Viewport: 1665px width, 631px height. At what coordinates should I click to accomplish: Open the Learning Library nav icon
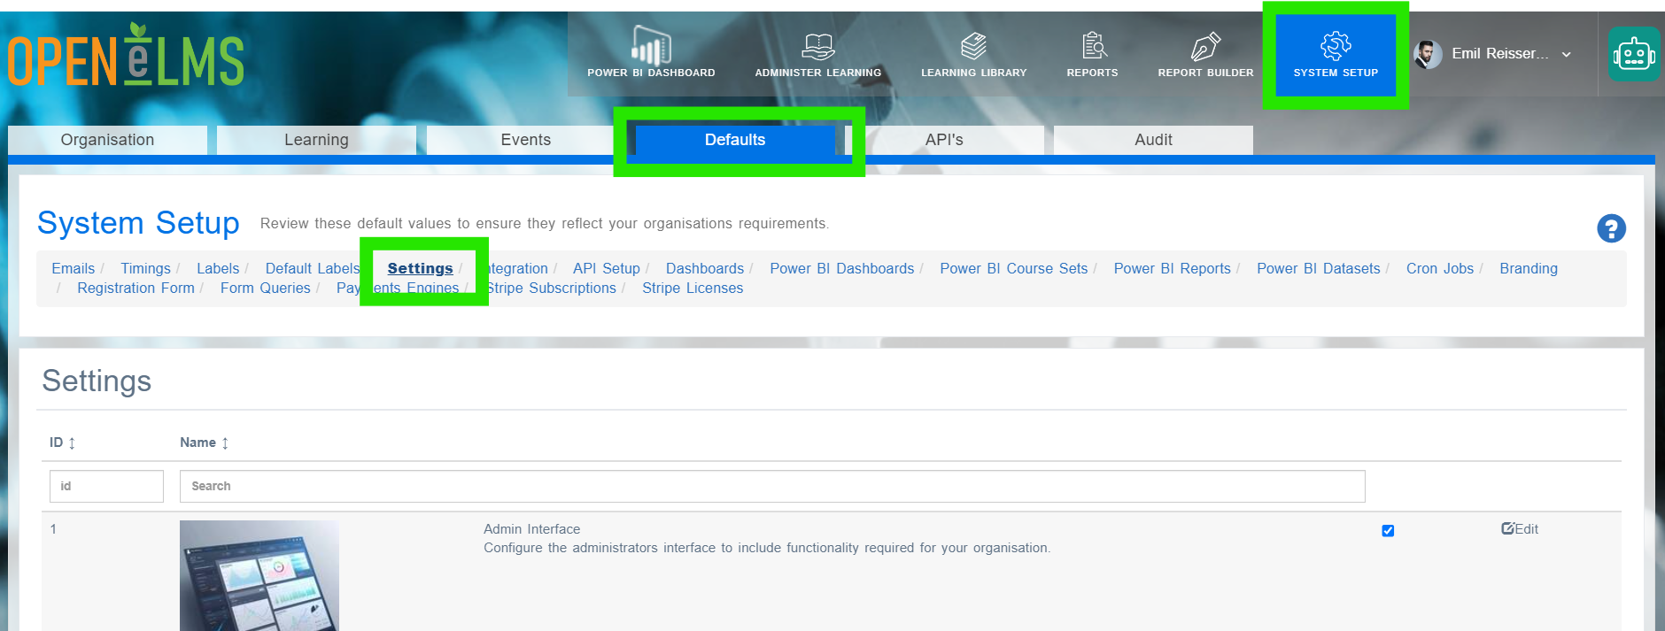973,45
